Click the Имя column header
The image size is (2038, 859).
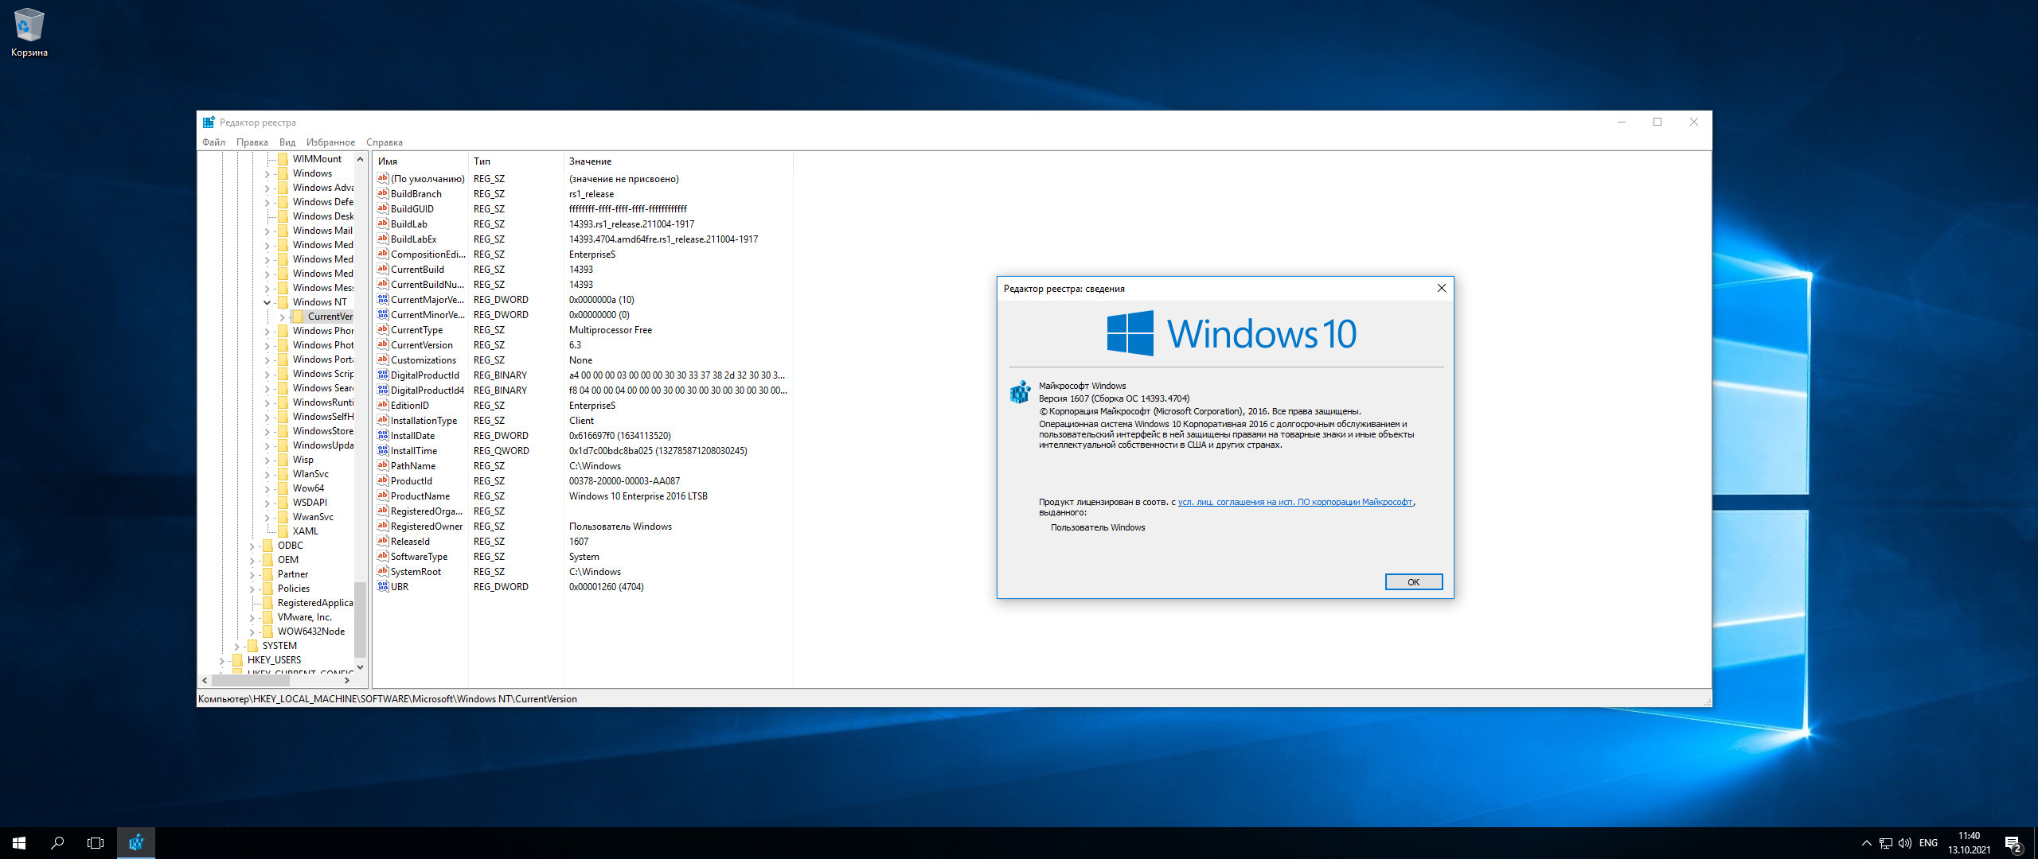click(x=420, y=161)
